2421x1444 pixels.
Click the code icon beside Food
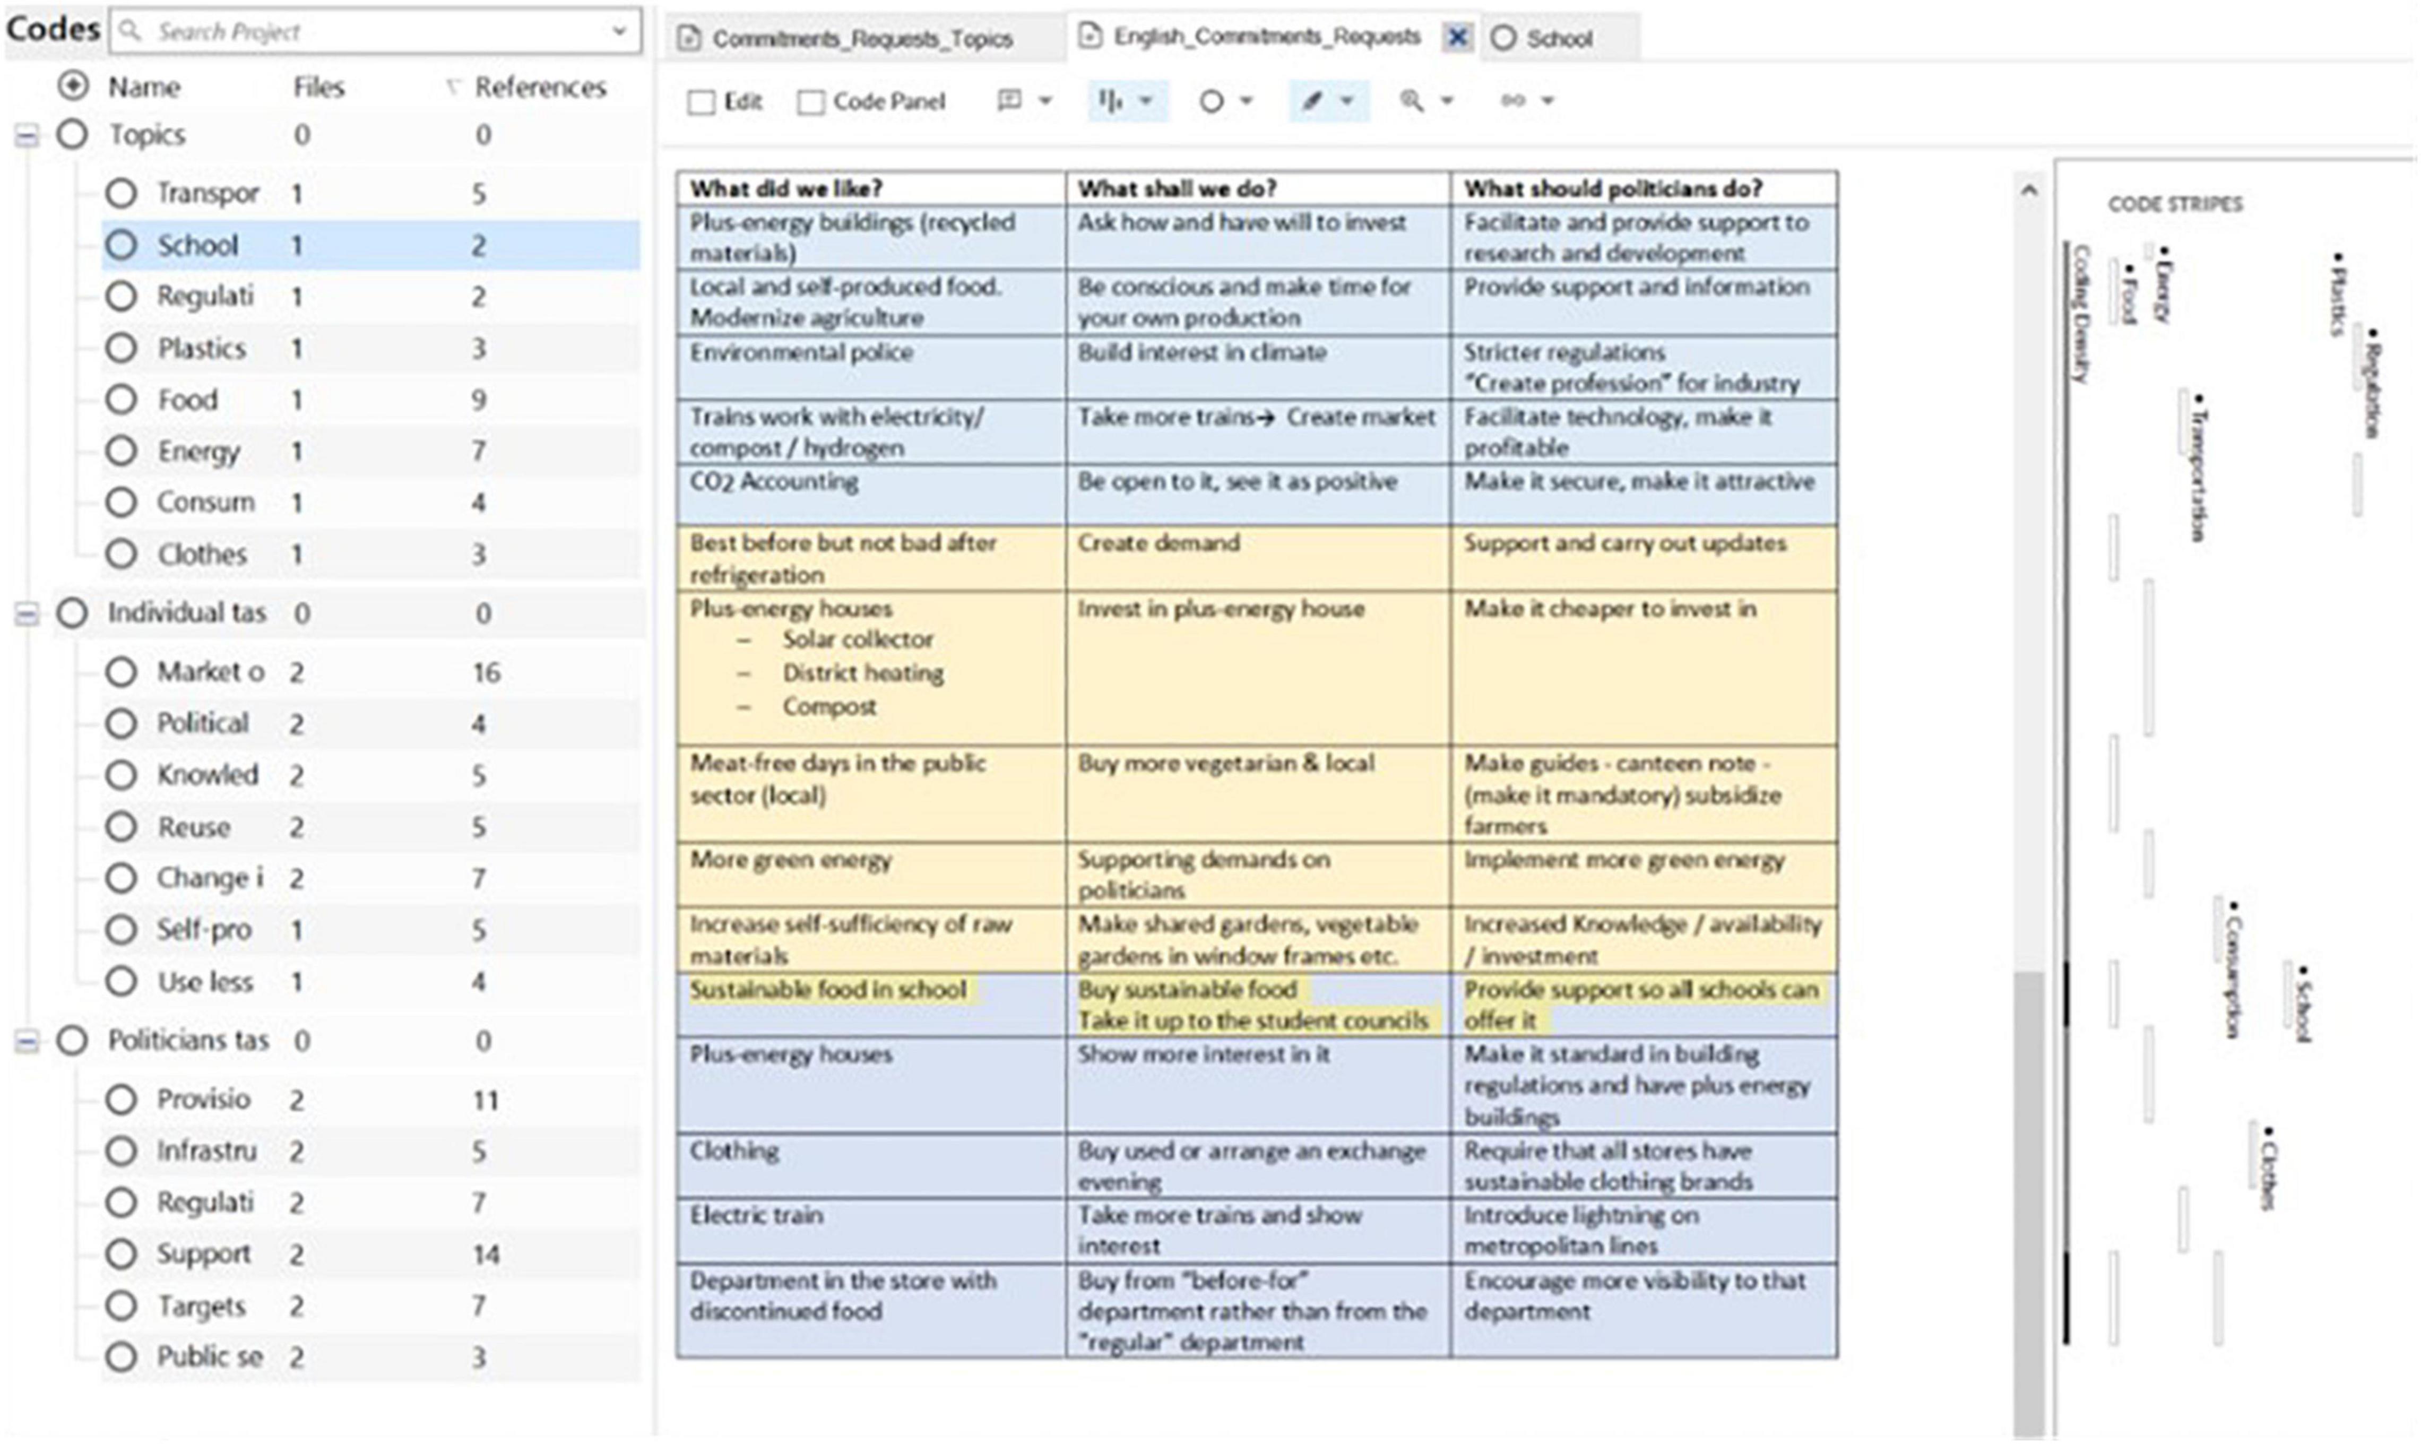pyautogui.click(x=120, y=399)
